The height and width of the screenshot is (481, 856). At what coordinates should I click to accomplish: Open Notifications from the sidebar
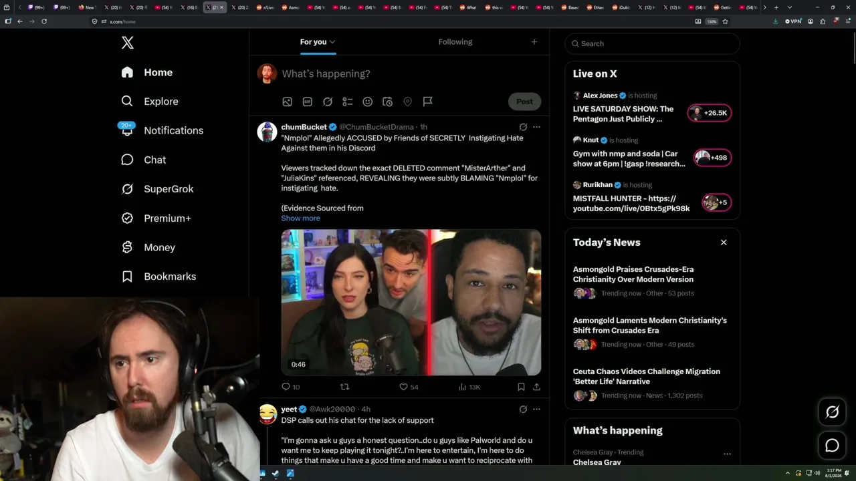click(x=161, y=130)
